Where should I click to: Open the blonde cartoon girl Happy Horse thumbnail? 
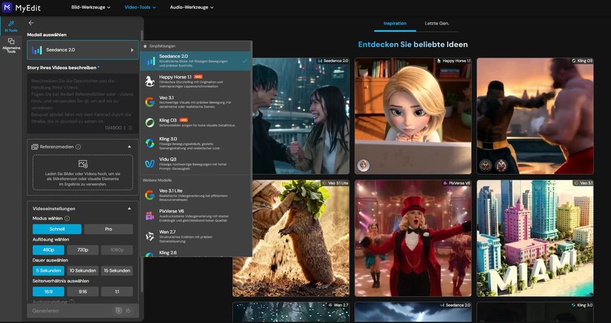(x=413, y=116)
